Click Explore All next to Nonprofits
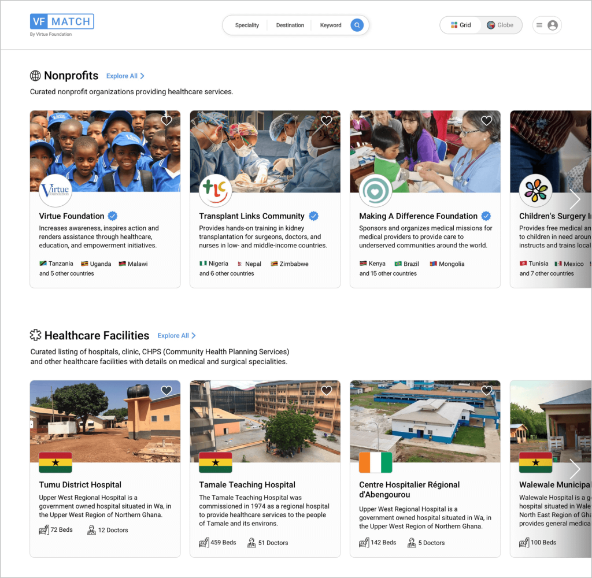592x578 pixels. [125, 76]
